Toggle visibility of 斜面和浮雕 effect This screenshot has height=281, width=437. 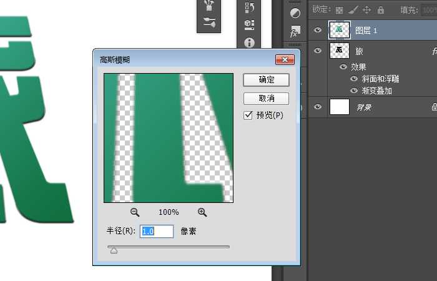coord(354,79)
